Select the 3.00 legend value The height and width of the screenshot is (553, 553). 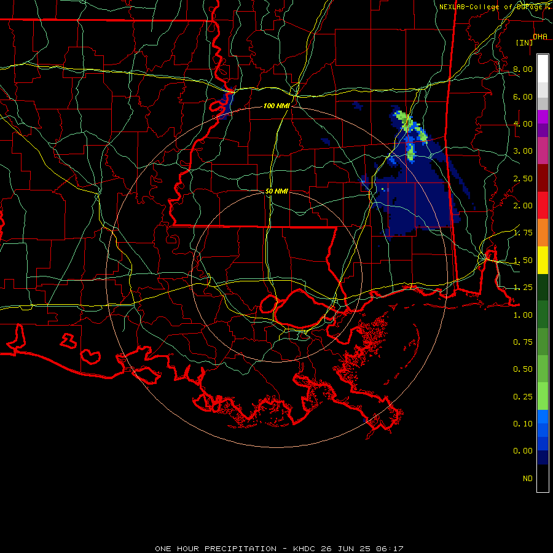523,151
